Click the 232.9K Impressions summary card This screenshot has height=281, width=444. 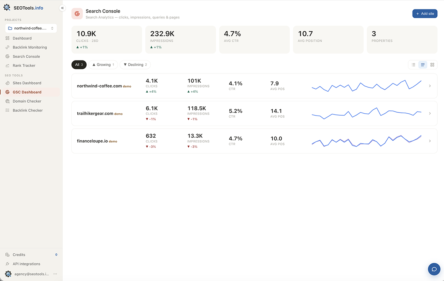pyautogui.click(x=181, y=40)
